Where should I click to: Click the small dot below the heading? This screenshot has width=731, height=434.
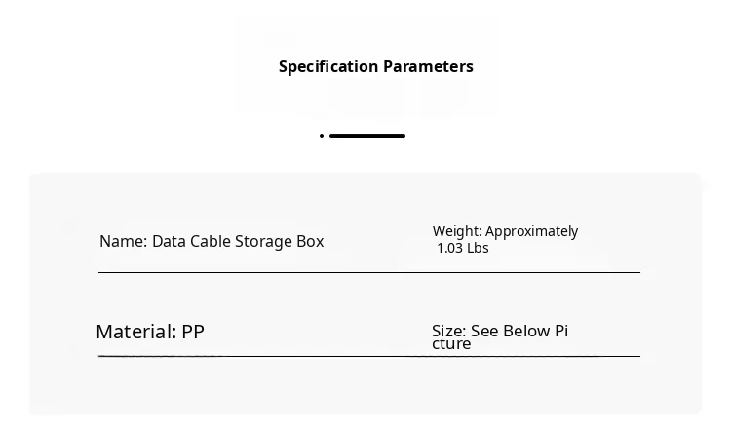[x=322, y=136]
